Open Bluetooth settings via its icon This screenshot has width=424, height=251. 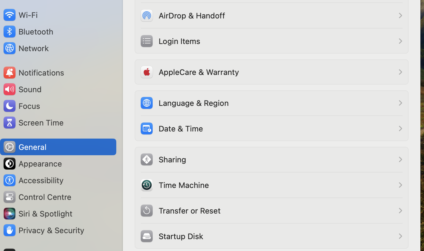pyautogui.click(x=10, y=32)
